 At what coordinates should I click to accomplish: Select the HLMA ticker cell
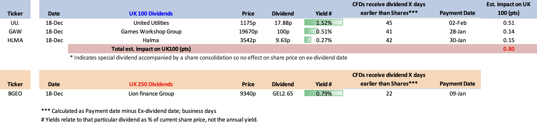pyautogui.click(x=15, y=40)
